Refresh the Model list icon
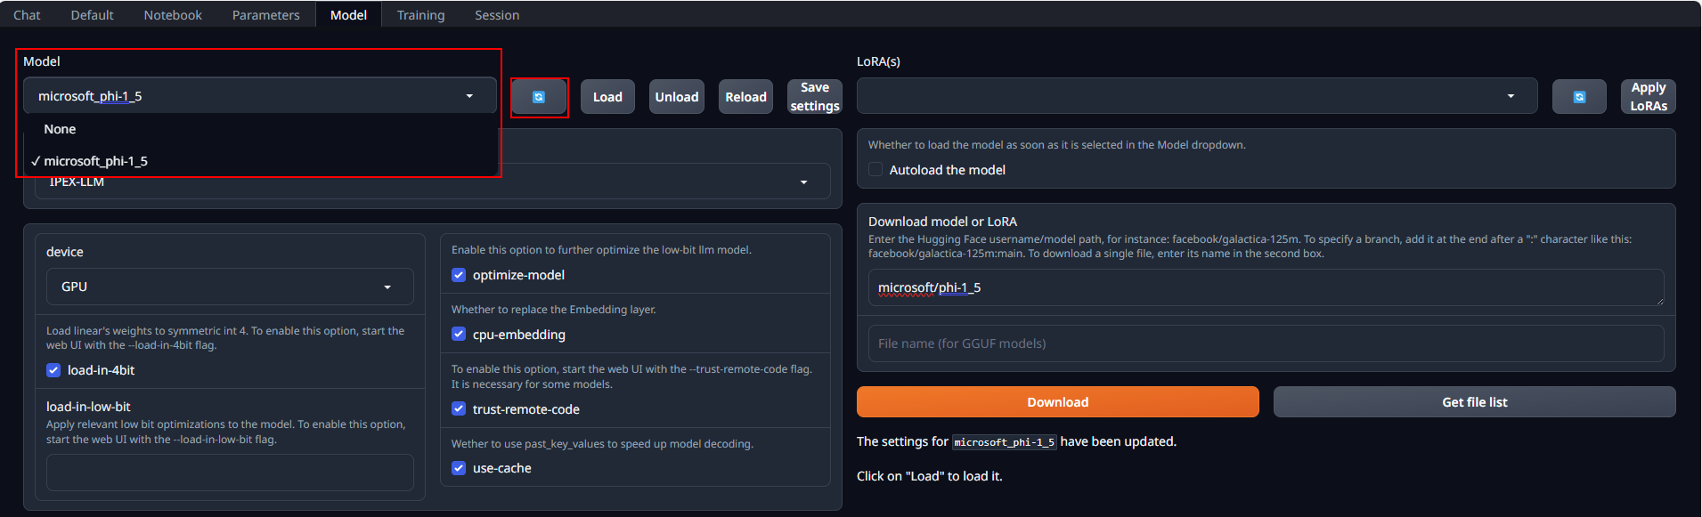This screenshot has width=1702, height=517. pos(539,97)
